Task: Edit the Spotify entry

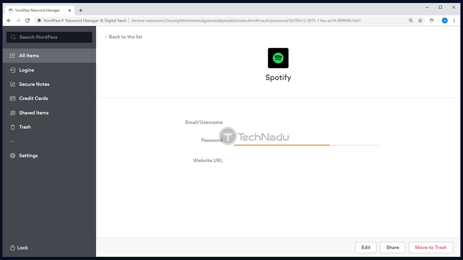Action: [366, 247]
